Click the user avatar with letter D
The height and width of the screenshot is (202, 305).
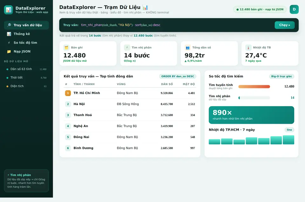pyautogui.click(x=294, y=9)
